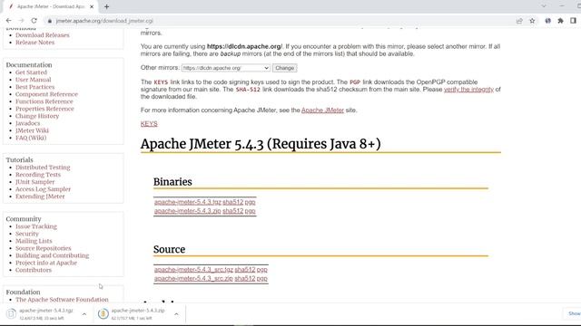Close the Apache JMeter tab
The height and width of the screenshot is (326, 581).
pyautogui.click(x=92, y=6)
